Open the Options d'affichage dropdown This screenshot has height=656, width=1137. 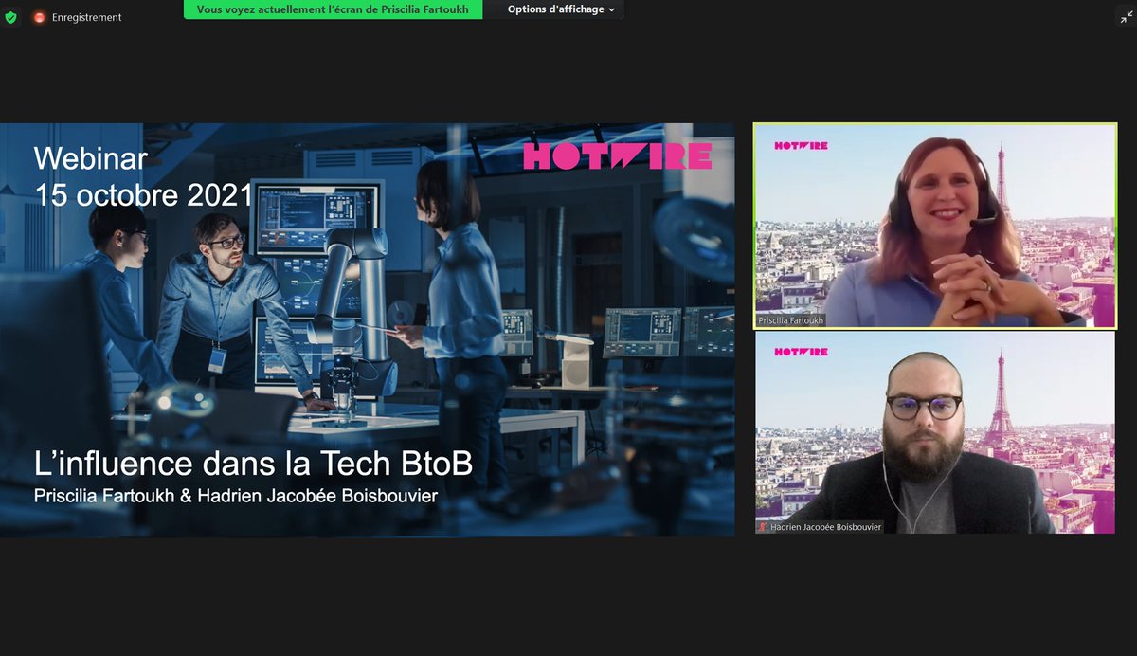561,9
